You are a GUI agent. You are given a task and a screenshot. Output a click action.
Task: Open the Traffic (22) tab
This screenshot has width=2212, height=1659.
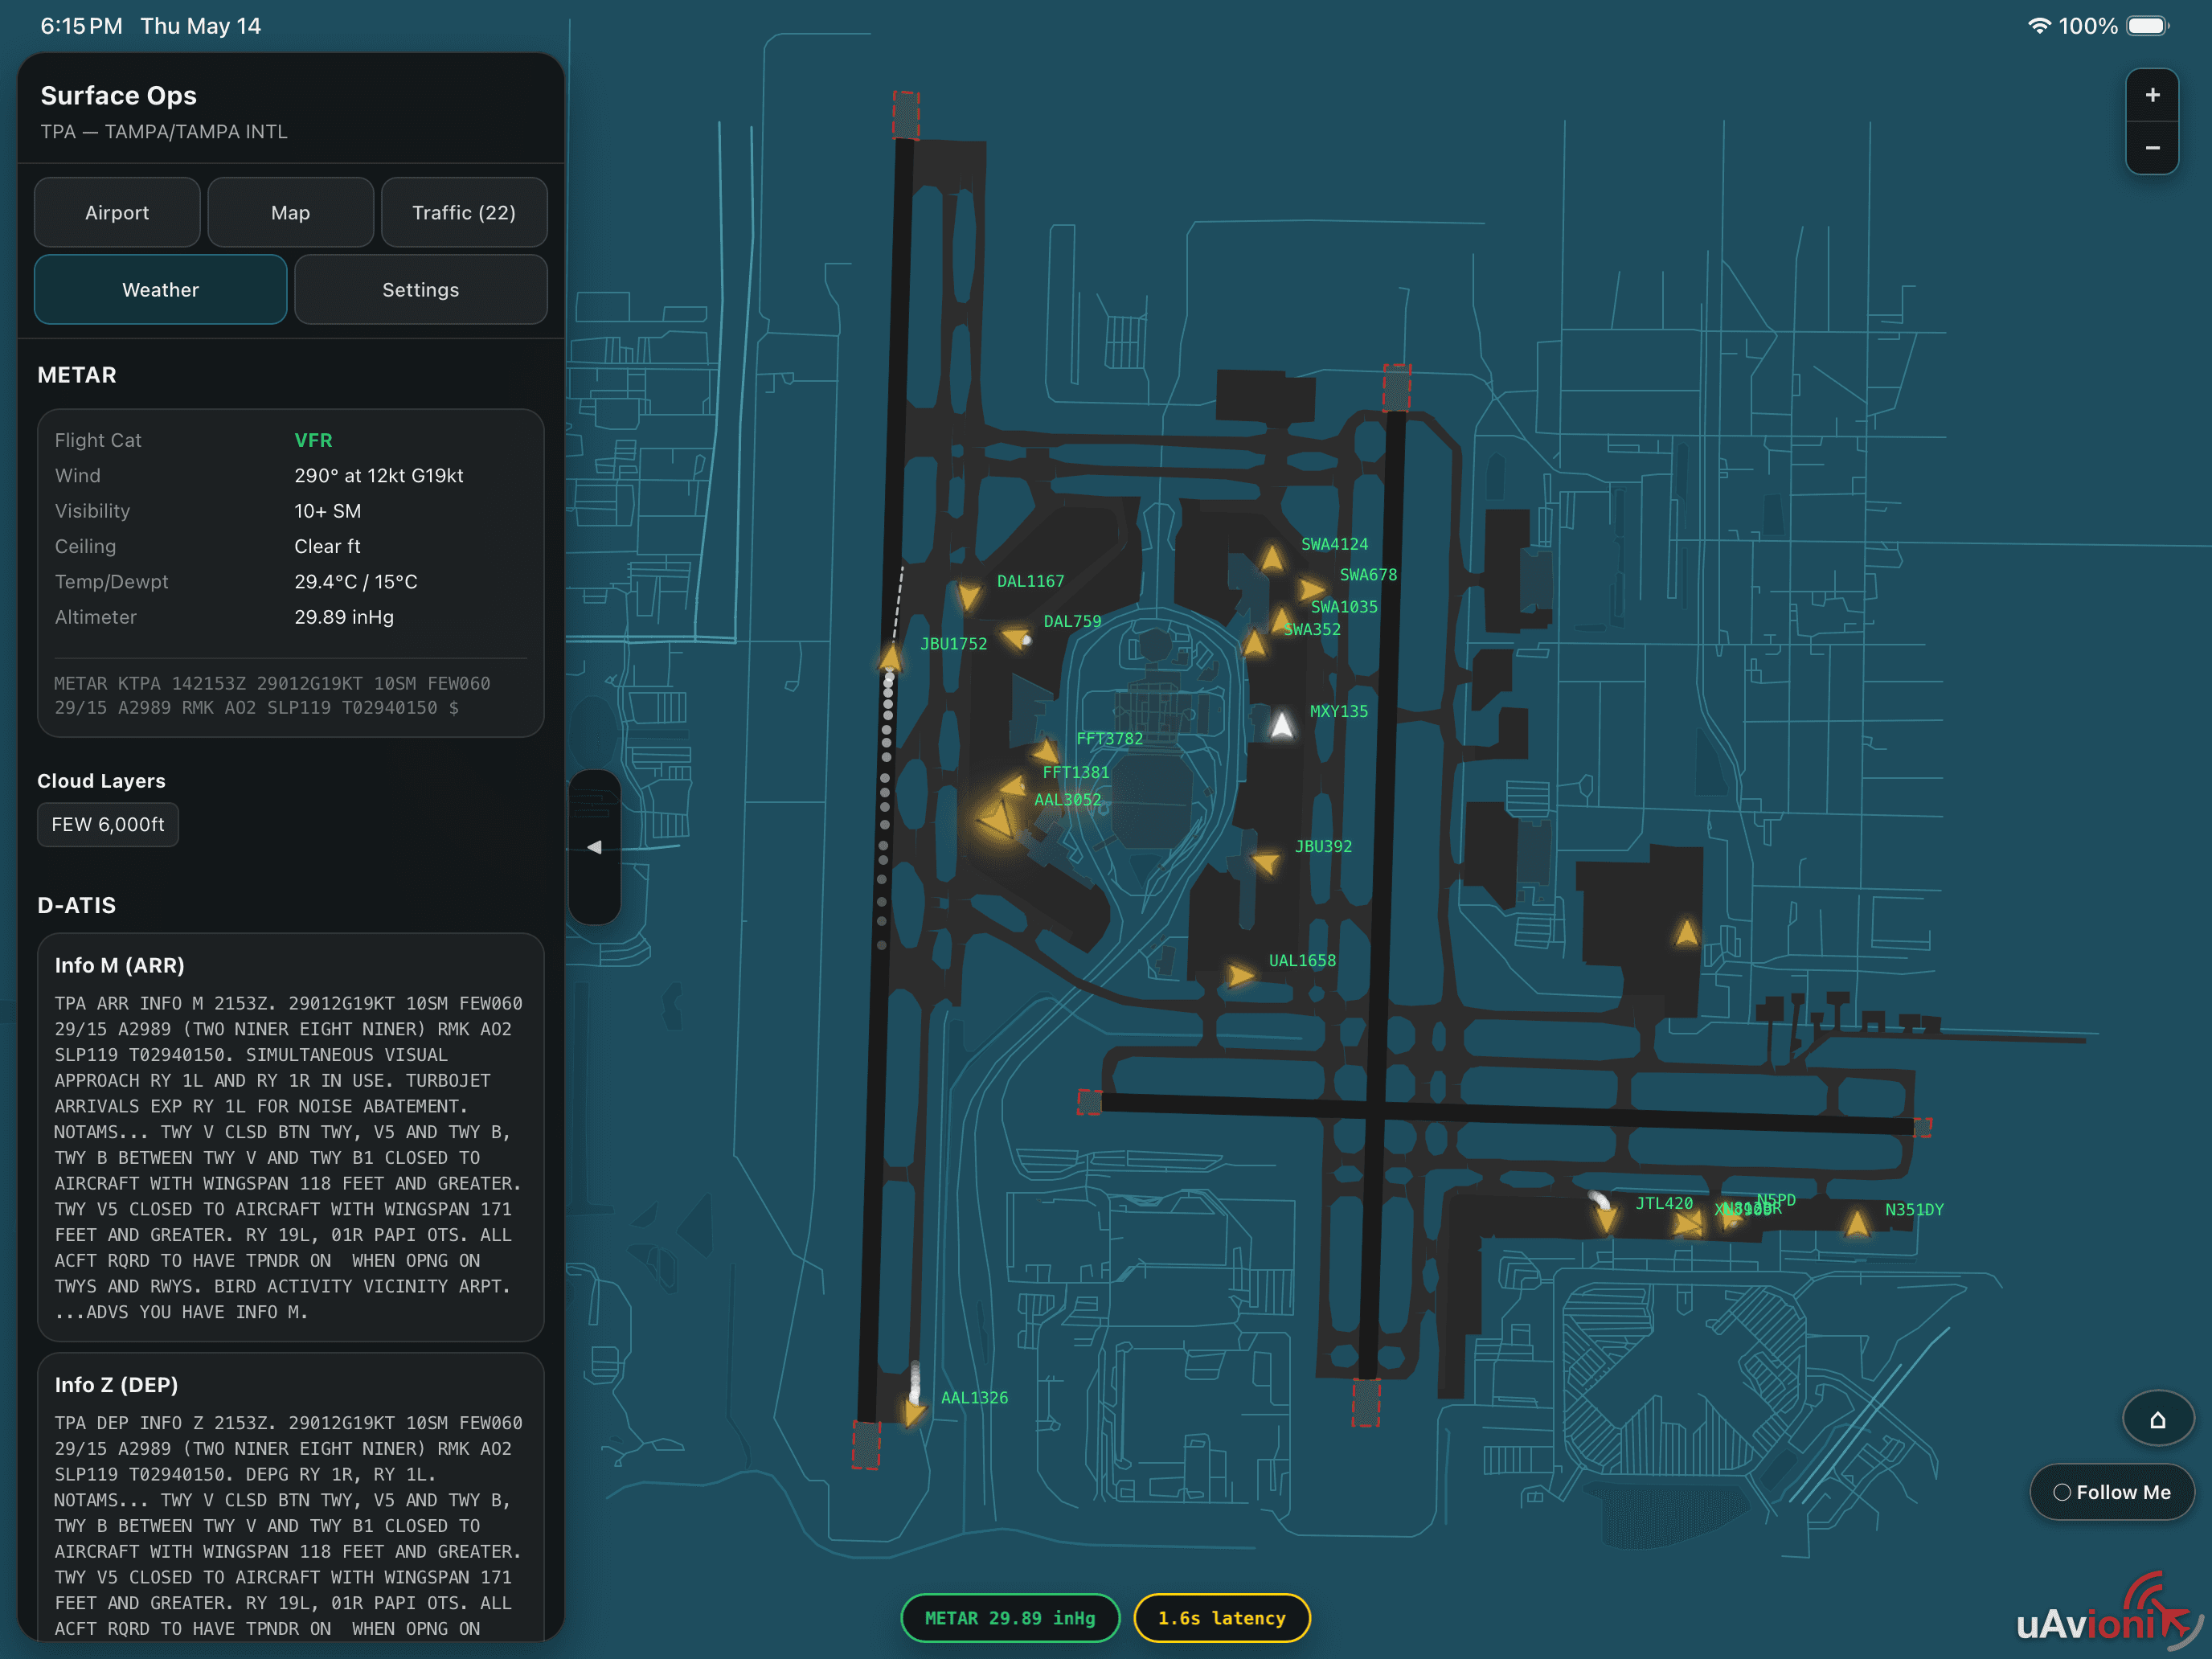(x=464, y=213)
